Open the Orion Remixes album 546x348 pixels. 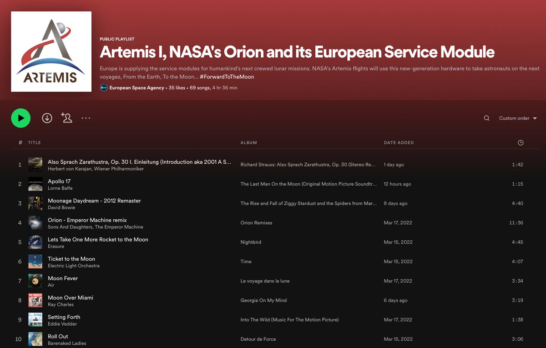tap(256, 223)
